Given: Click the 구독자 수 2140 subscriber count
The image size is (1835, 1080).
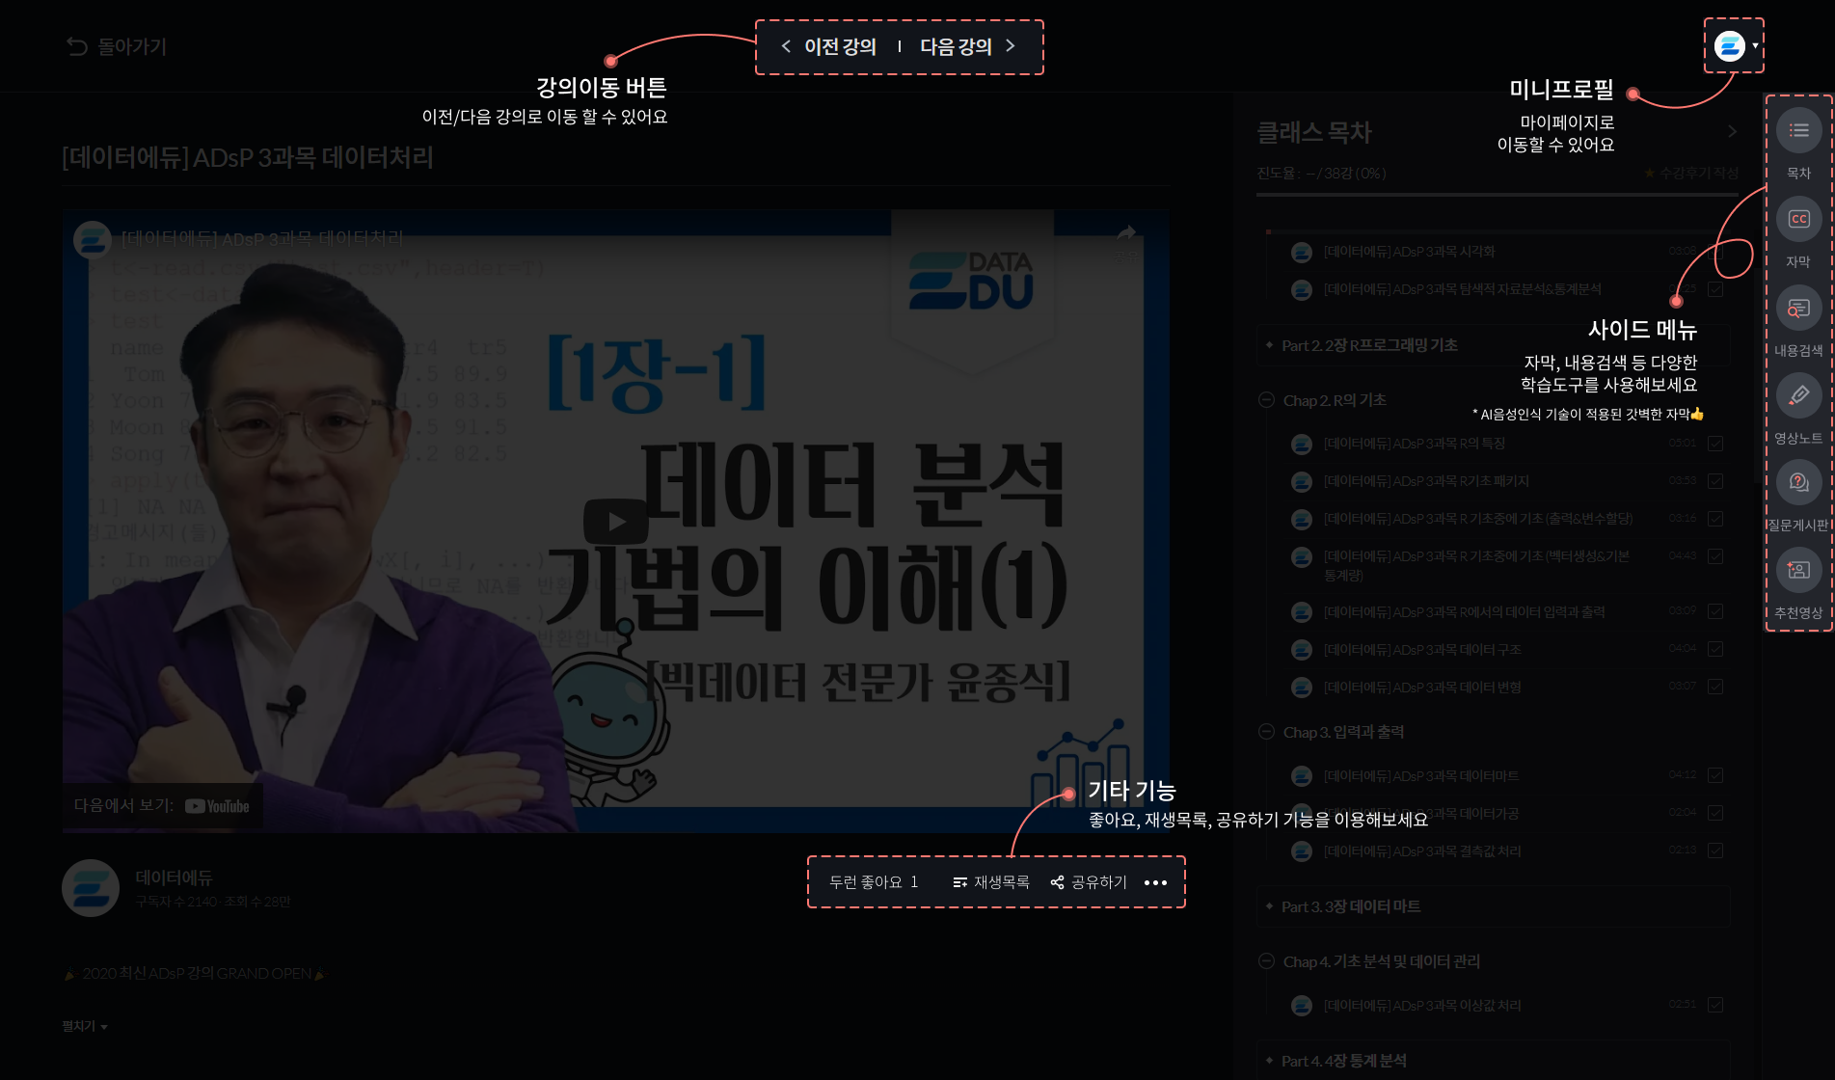Looking at the screenshot, I should (176, 902).
